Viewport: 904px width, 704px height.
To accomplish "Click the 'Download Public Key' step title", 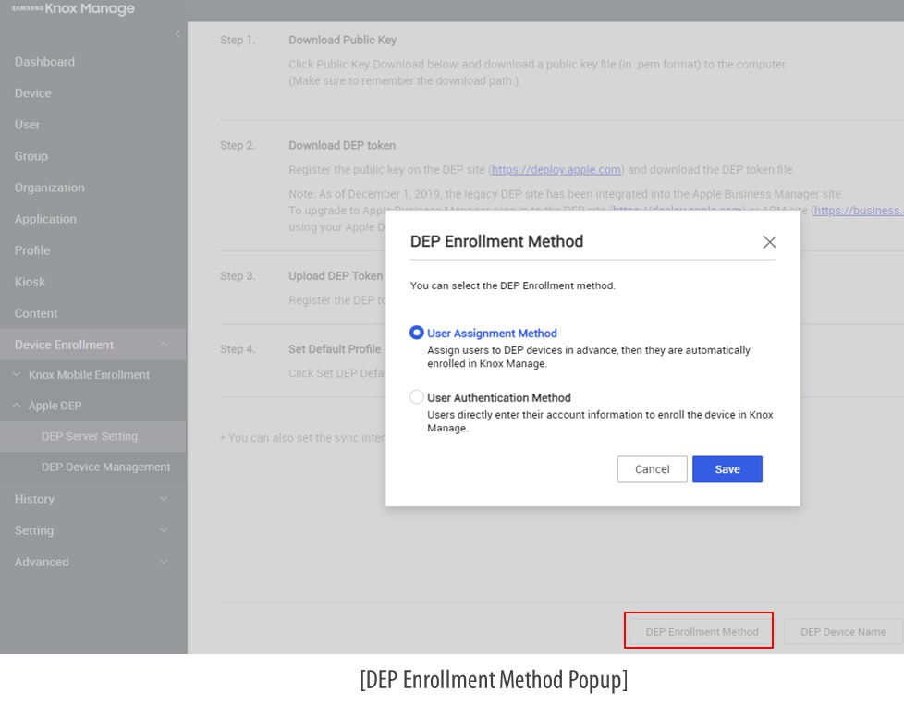I will click(342, 41).
